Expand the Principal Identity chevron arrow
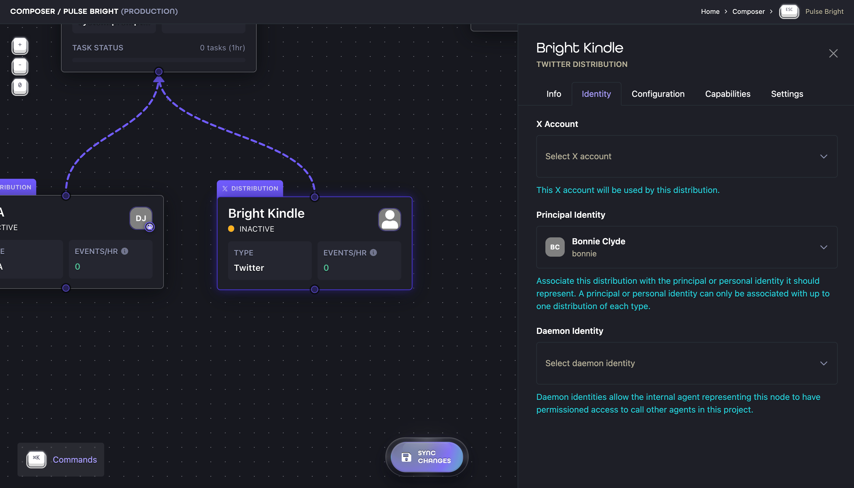This screenshot has height=488, width=854. point(823,247)
